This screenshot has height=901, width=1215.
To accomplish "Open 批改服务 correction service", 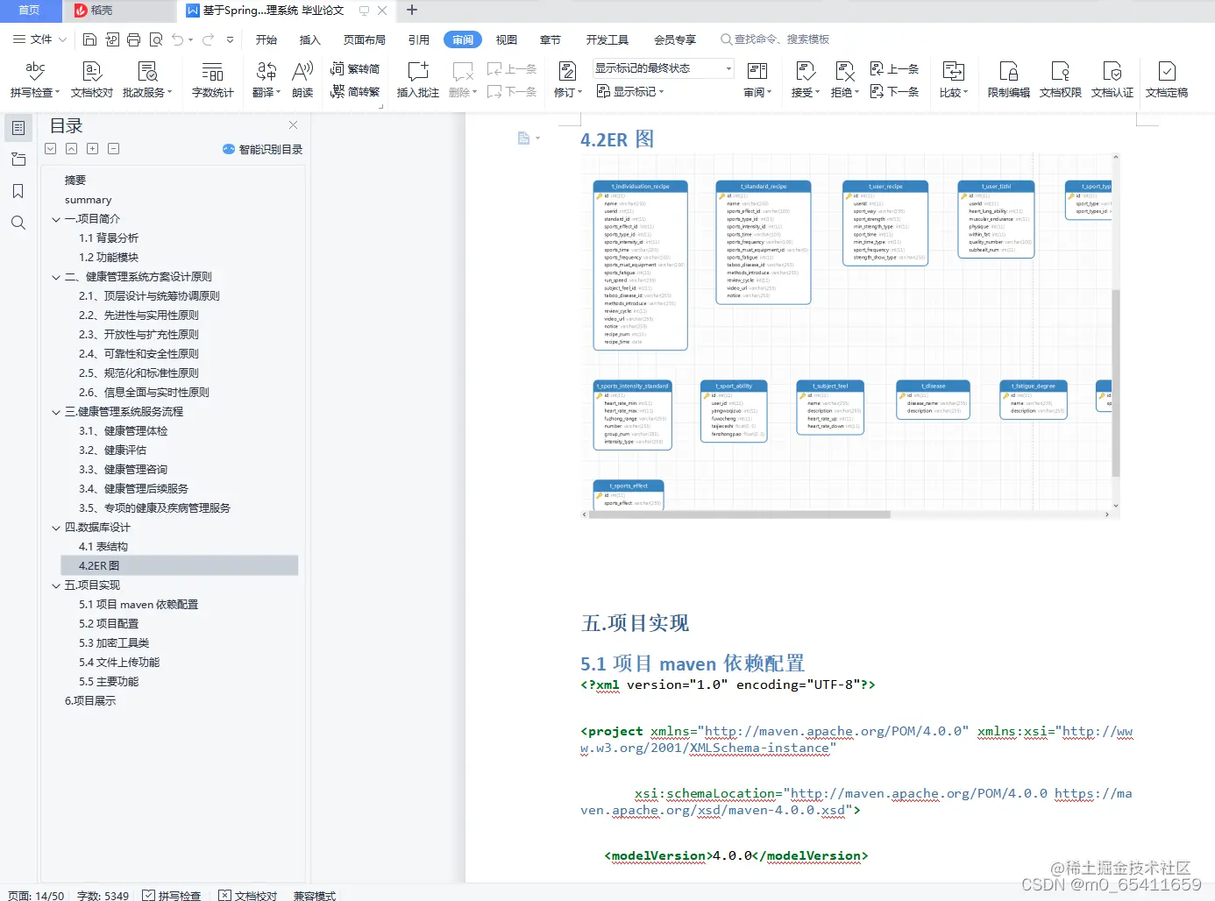I will 147,79.
